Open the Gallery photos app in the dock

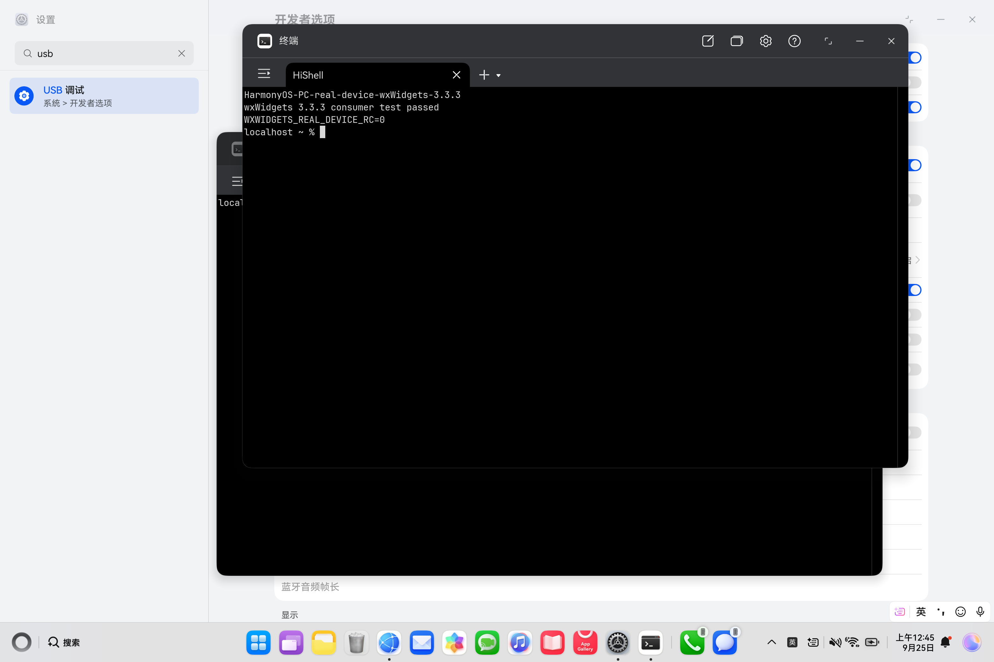point(454,643)
